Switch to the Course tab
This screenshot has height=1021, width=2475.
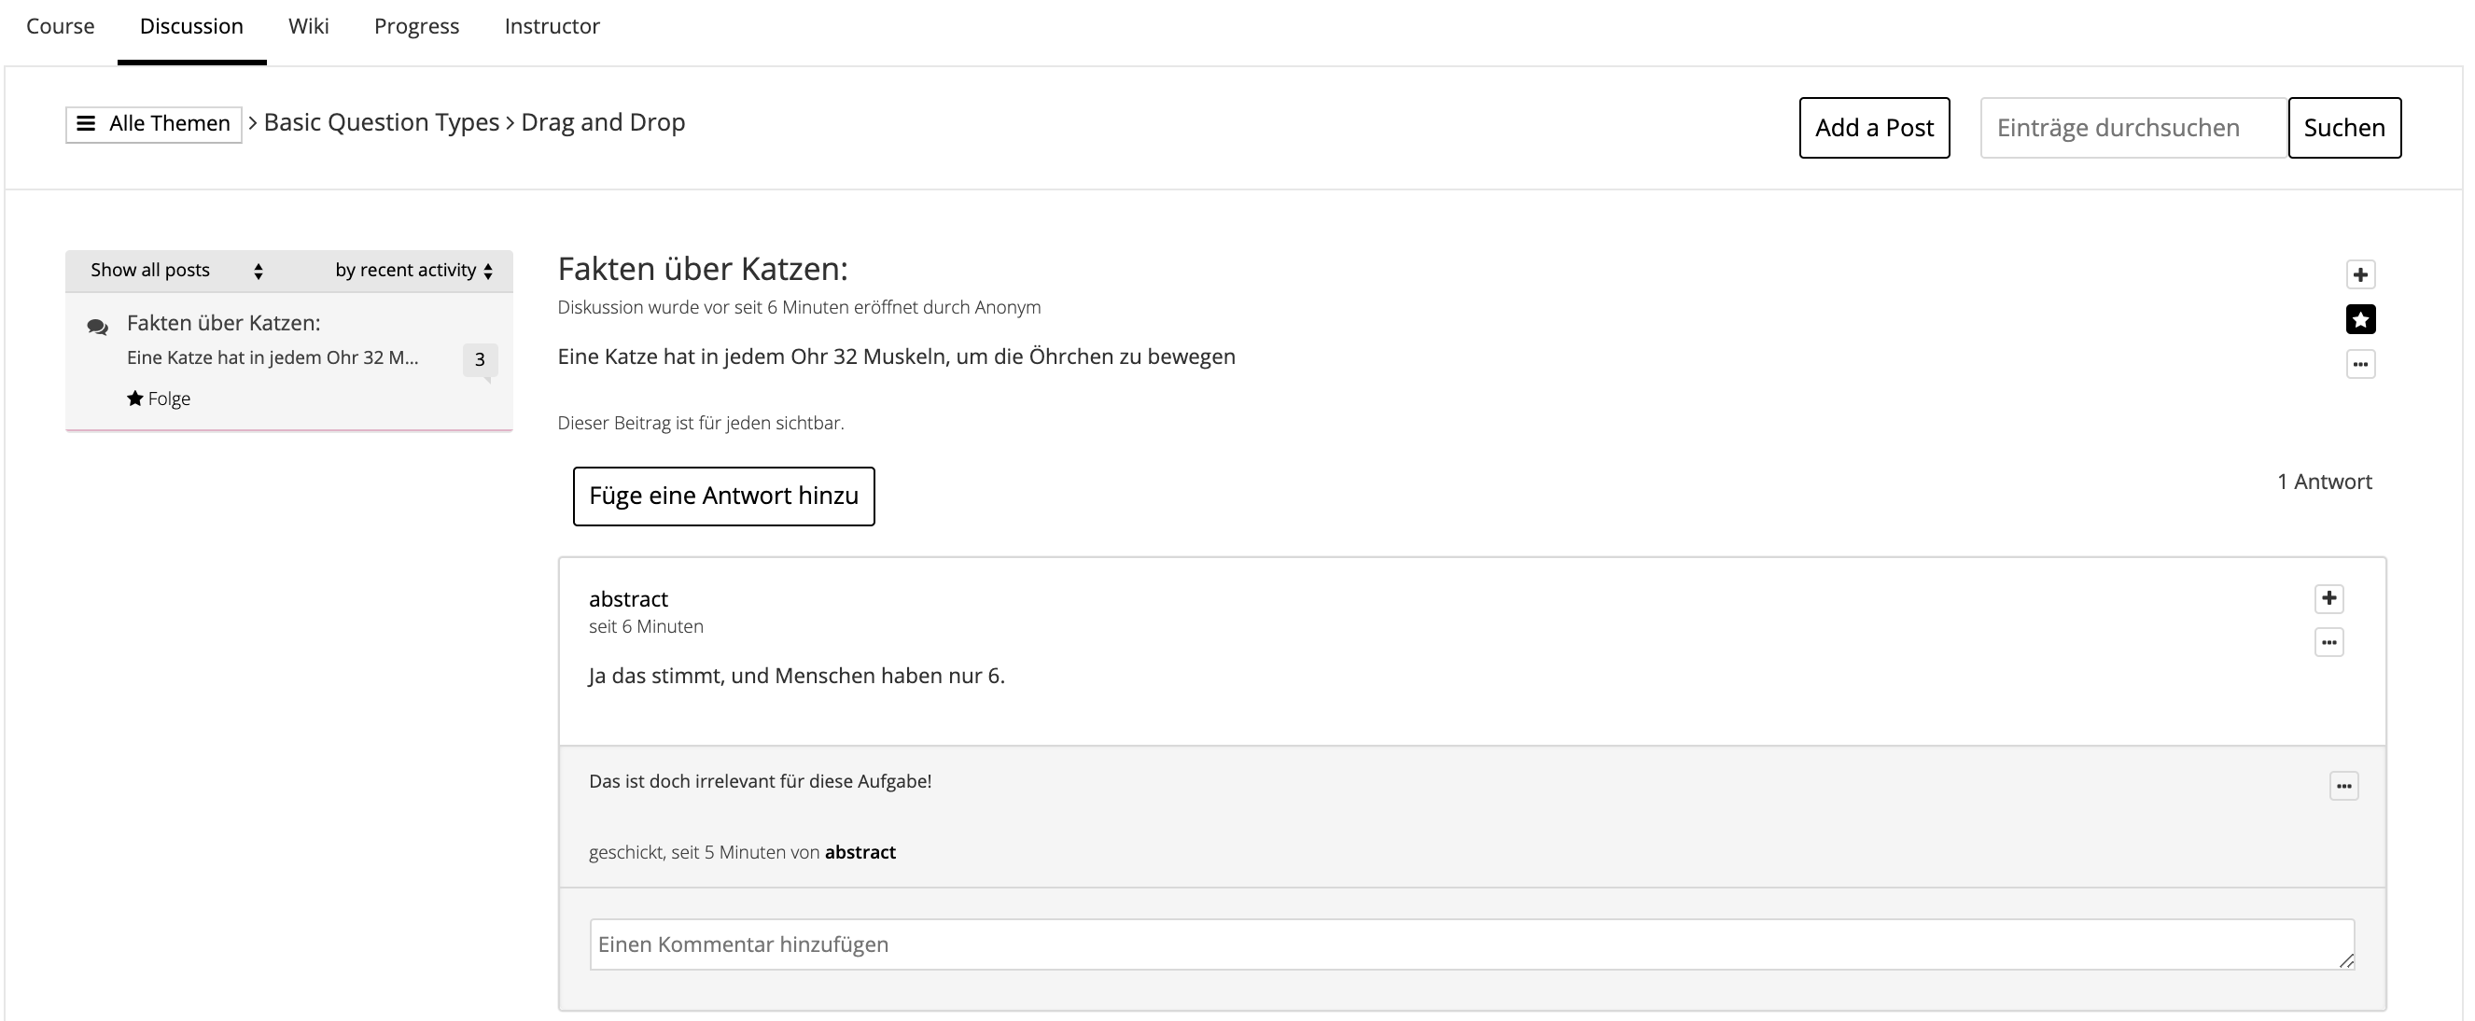coord(60,26)
